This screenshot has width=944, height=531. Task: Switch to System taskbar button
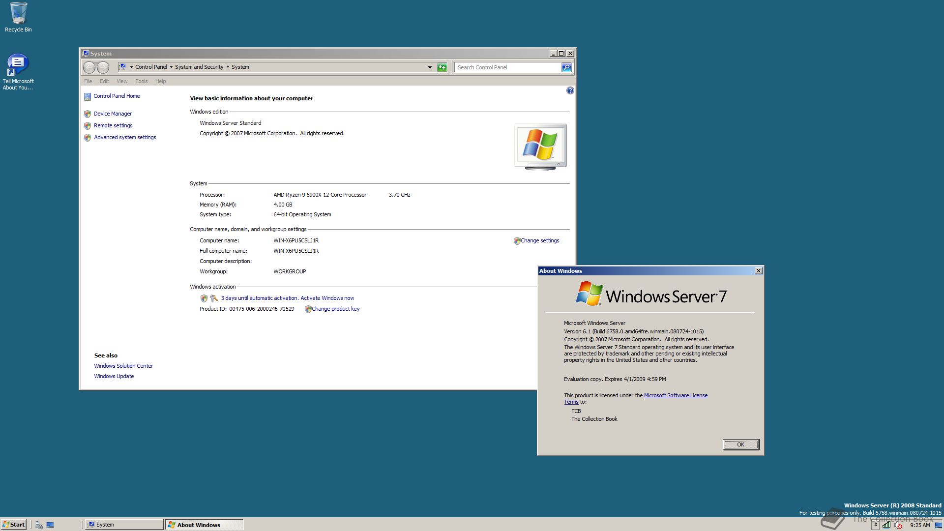pyautogui.click(x=124, y=525)
